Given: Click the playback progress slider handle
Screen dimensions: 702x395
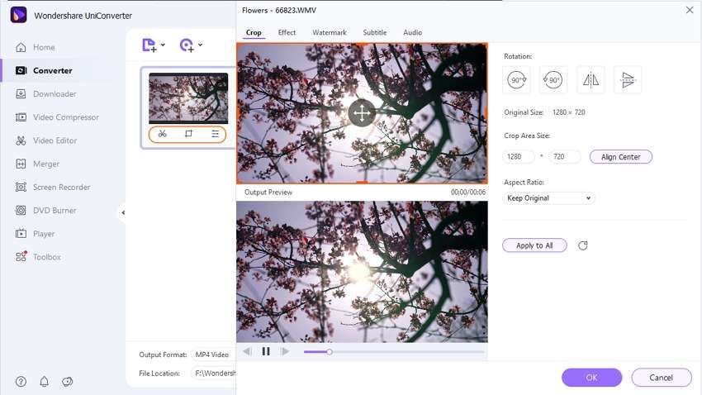Looking at the screenshot, I should 329,352.
